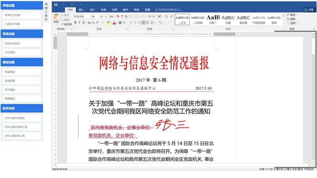Click the Paste (粘贴) icon
Viewport: 317px width, 178px height.
tap(56, 19)
